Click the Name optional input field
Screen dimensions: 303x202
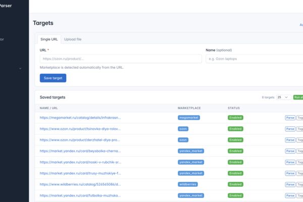click(255, 59)
